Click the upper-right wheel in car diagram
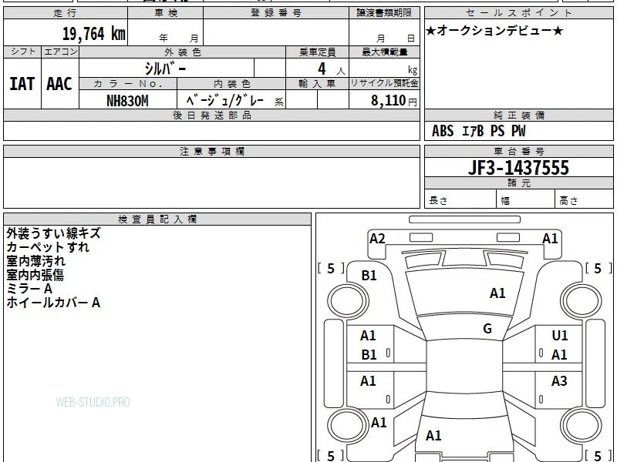The width and height of the screenshot is (617, 462). click(581, 301)
